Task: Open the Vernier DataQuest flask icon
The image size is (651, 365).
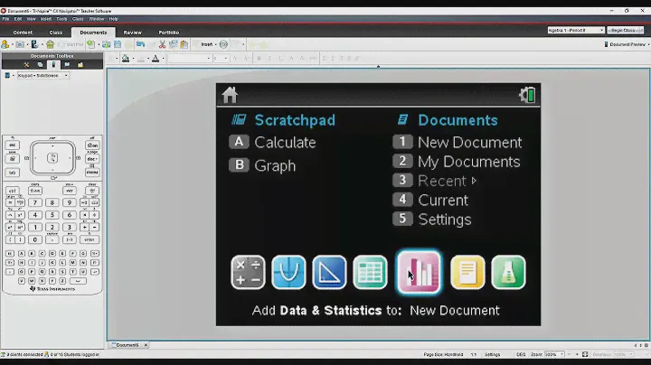Action: (x=508, y=272)
